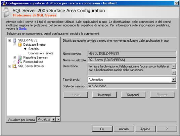Expand the Reporting Services node

(x=15, y=57)
